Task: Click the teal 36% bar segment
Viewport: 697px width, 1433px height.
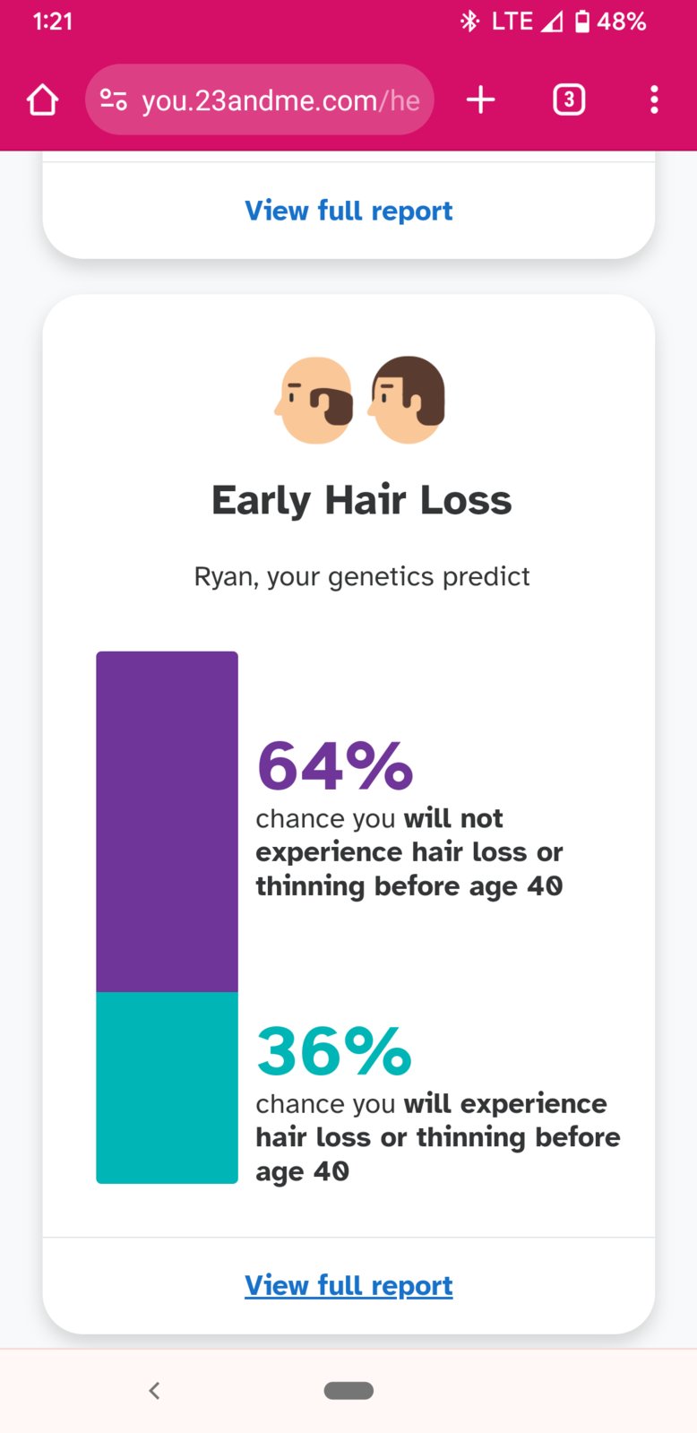Action: pyautogui.click(x=167, y=1087)
